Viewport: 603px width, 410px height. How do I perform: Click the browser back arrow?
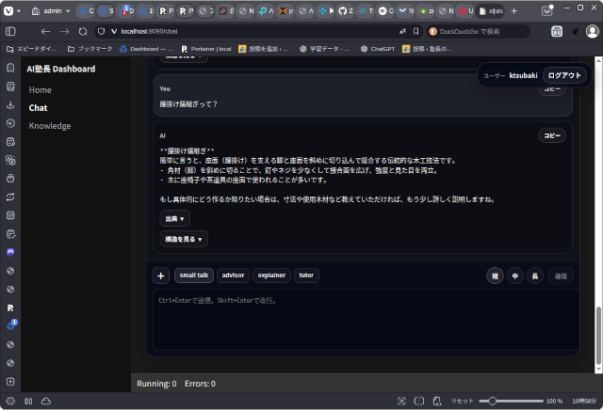(x=45, y=31)
